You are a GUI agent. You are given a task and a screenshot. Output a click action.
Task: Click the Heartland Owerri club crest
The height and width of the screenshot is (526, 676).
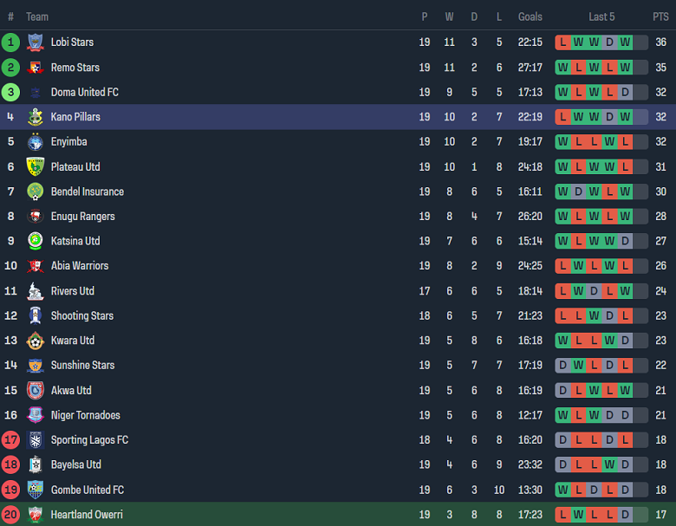pos(36,515)
